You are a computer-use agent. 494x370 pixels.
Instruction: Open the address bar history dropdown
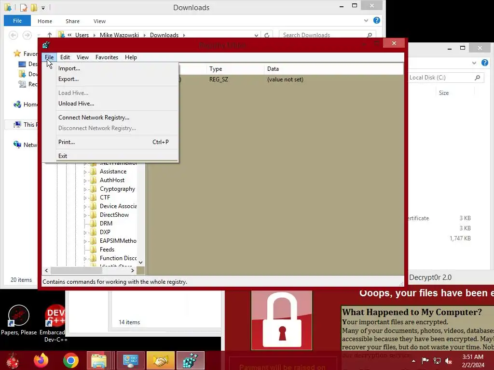(256, 35)
